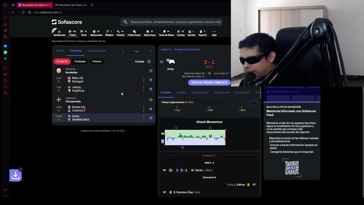Click the Opera logo menu button

pyautogui.click(x=5, y=5)
